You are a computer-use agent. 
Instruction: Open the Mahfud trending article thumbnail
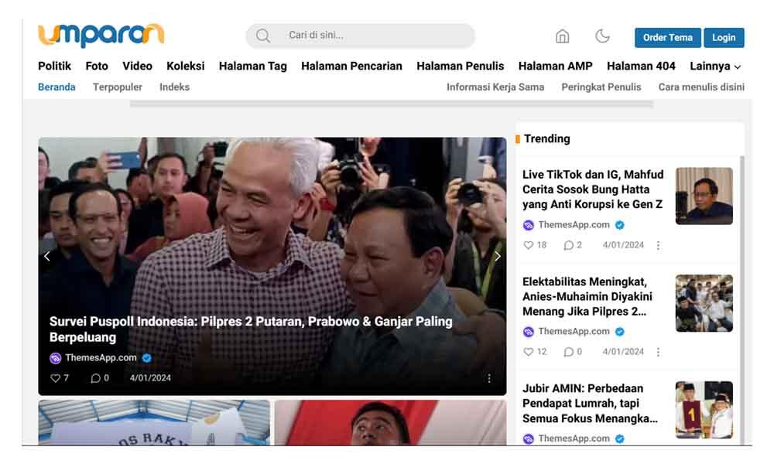pos(704,196)
